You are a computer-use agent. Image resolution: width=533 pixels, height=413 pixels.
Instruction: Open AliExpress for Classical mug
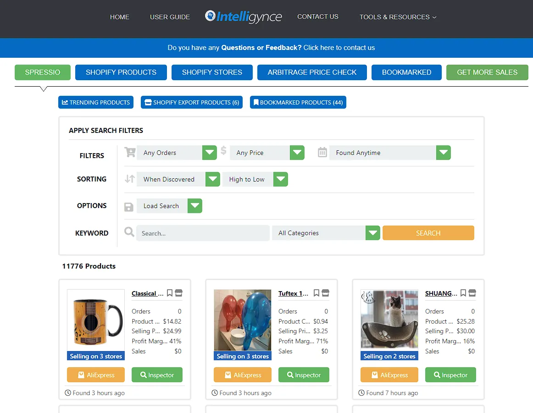(96, 374)
